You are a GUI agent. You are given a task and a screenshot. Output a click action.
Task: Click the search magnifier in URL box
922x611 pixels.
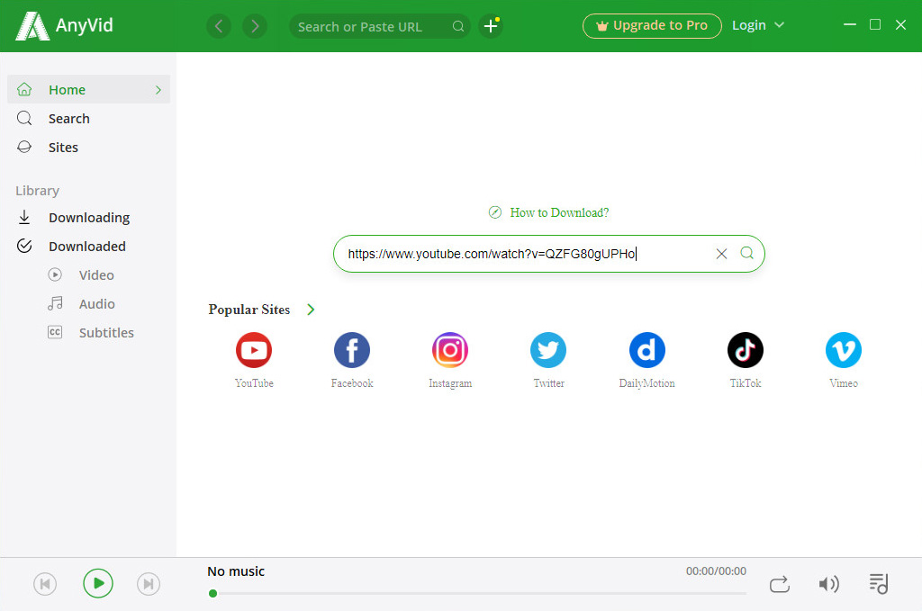pyautogui.click(x=746, y=254)
